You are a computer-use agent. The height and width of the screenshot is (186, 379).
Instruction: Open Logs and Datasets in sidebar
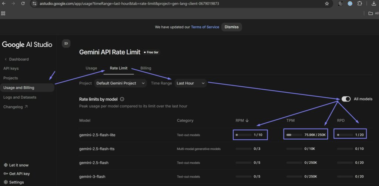[x=20, y=97]
